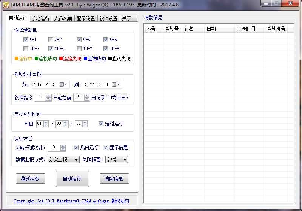
Task: Click the 清除信息 button
Action: [114, 179]
